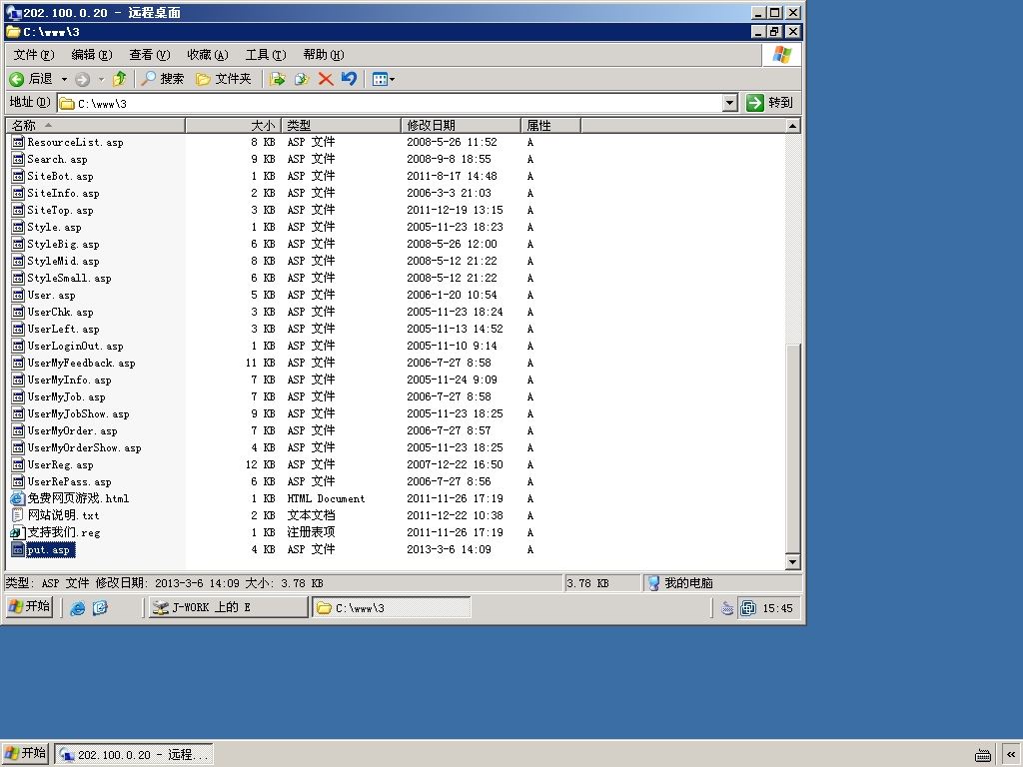The width and height of the screenshot is (1023, 767).
Task: Select the ResourceList.asp file icon
Action: pos(18,142)
